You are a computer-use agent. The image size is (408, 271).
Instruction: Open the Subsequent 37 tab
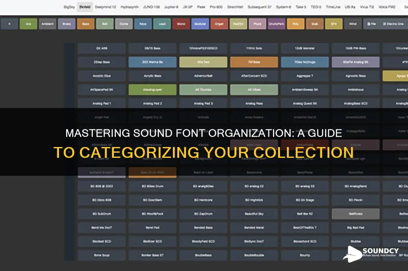(x=259, y=7)
